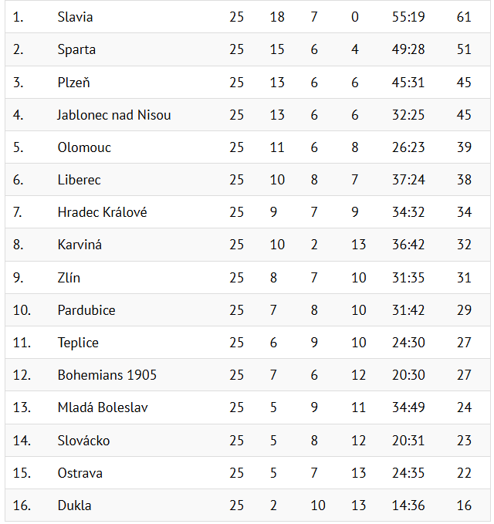Select Plzeň in the standings
494x524 pixels.
pos(73,83)
